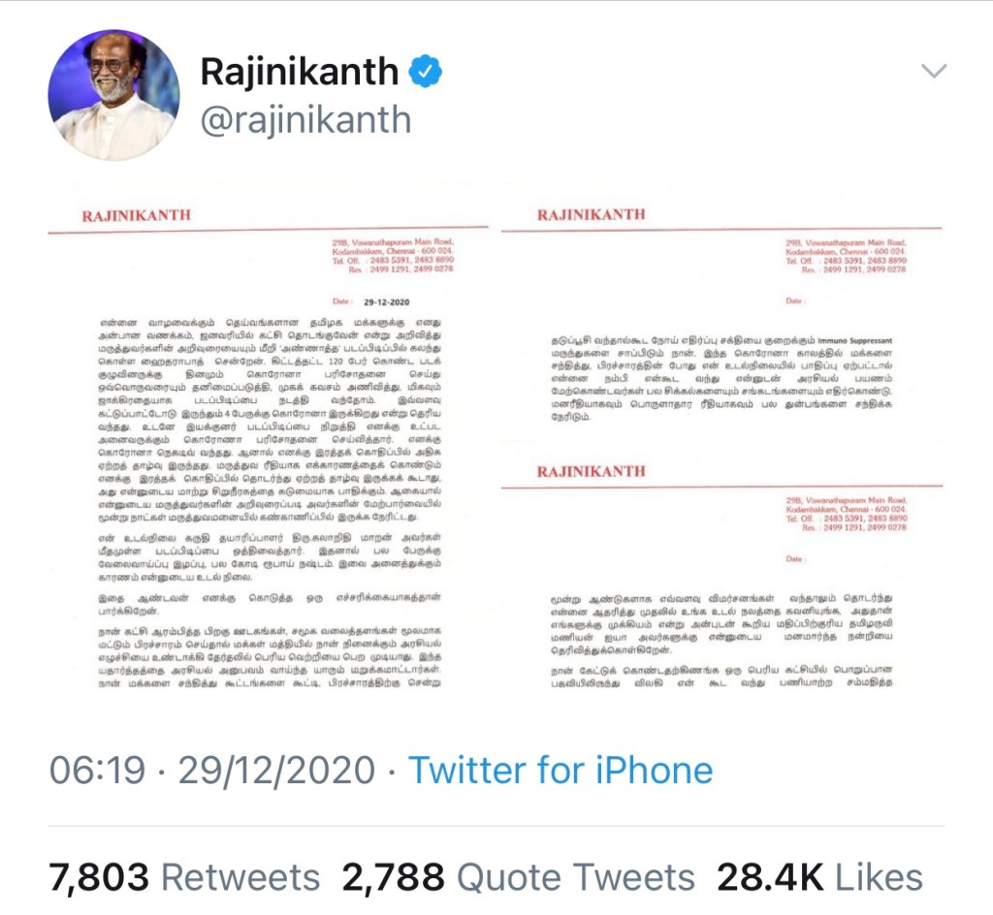Image resolution: width=993 pixels, height=915 pixels.
Task: Click the 06:19 timestamp
Action: click(98, 771)
